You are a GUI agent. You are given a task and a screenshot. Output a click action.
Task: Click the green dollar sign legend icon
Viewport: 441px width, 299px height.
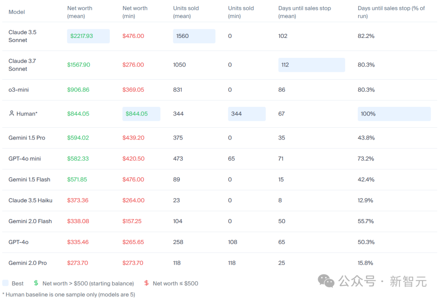[x=36, y=283]
